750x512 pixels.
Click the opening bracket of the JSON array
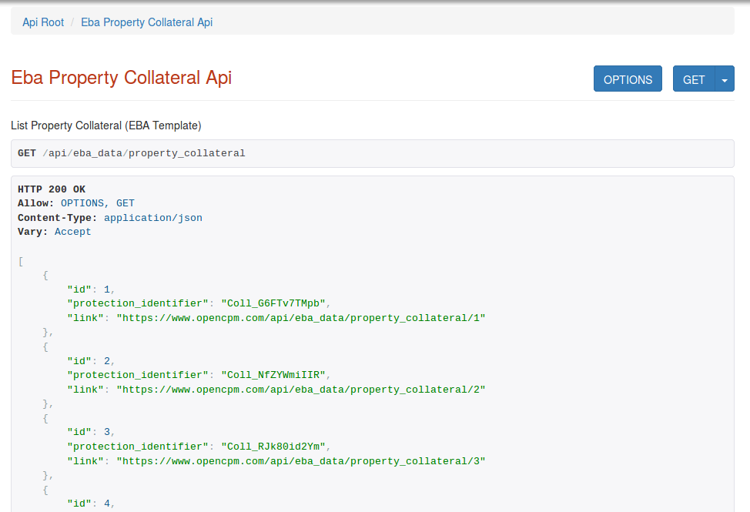tap(21, 261)
